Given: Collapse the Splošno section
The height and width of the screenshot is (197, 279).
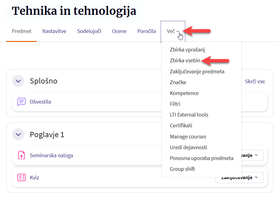Looking at the screenshot, I should 18,81.
